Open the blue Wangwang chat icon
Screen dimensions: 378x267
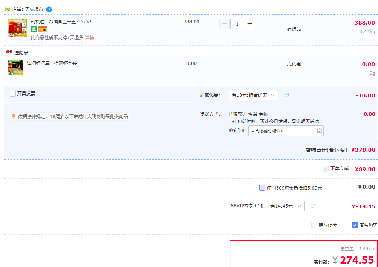coord(49,9)
